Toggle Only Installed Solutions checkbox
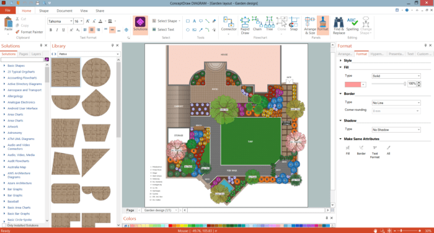This screenshot has height=233, width=434. click(x=4, y=225)
